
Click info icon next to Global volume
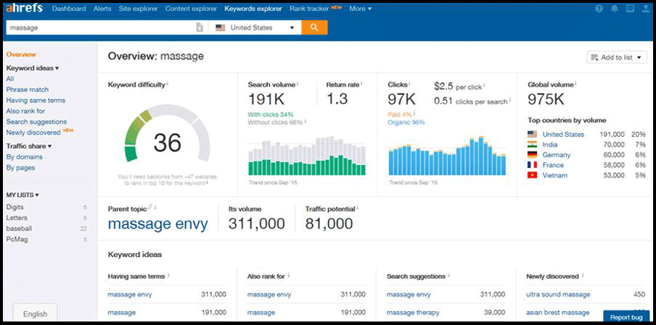575,83
